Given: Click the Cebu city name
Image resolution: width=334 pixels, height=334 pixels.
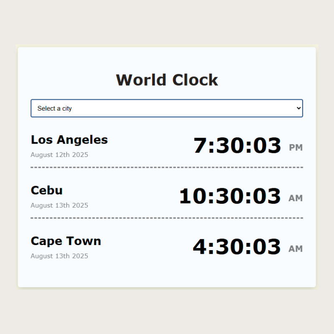Looking at the screenshot, I should (x=46, y=190).
